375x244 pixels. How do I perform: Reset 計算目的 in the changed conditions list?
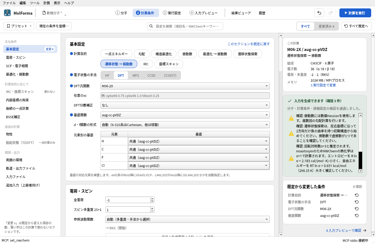[x=357, y=195]
